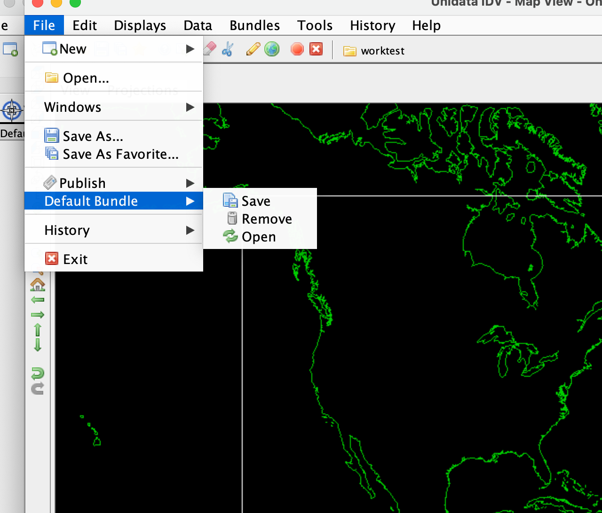602x513 pixels.
Task: Open the Displays menu
Action: coord(140,25)
